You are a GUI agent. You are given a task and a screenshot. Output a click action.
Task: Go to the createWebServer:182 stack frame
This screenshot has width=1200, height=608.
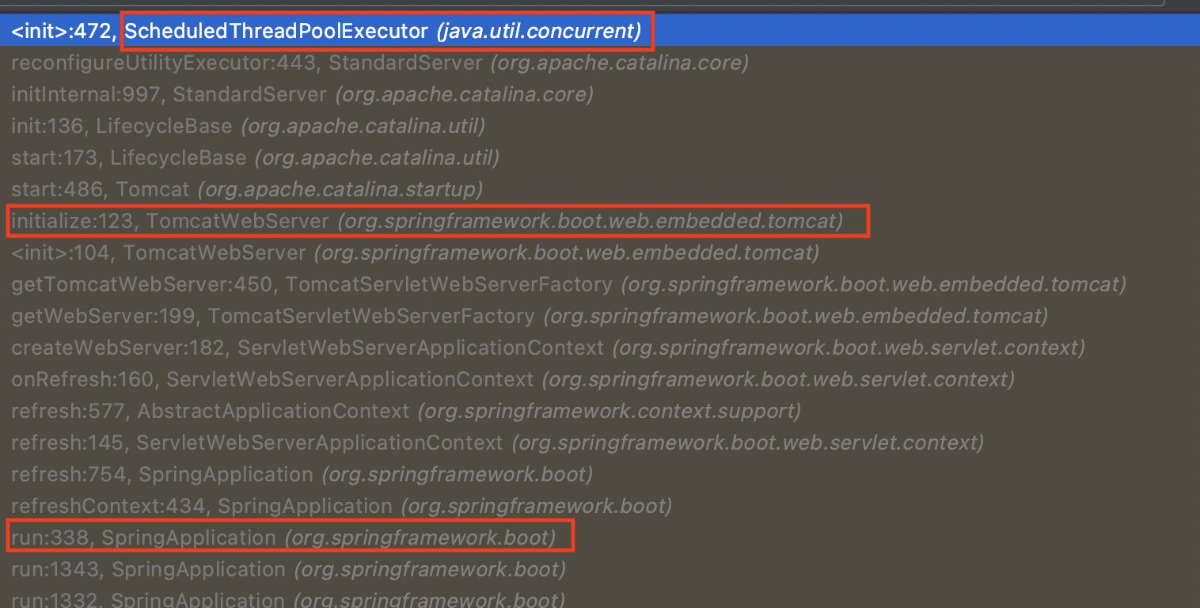point(600,348)
